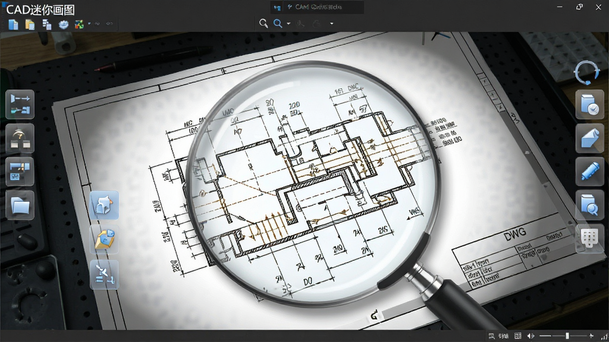This screenshot has width=609, height=342.
Task: Click the blue cloud-shaped toolbar icon
Action: [63, 24]
